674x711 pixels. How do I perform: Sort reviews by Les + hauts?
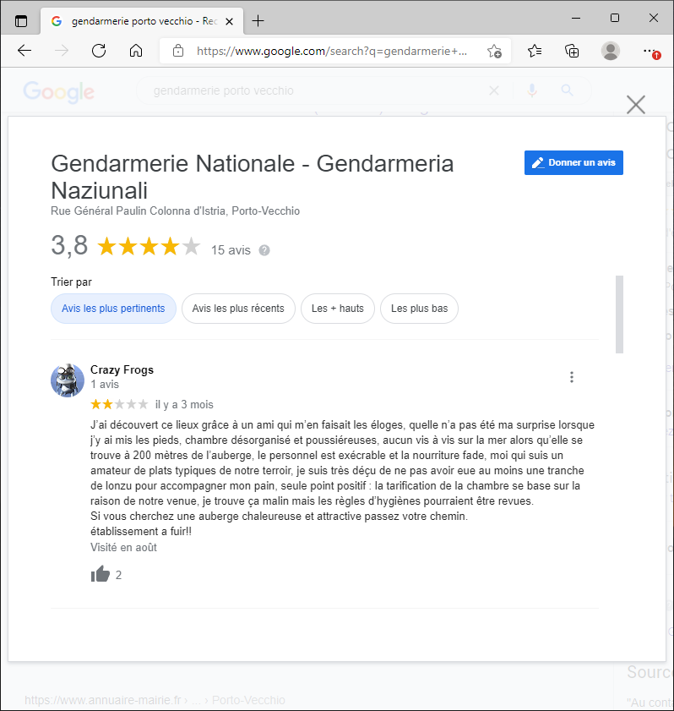pos(338,309)
